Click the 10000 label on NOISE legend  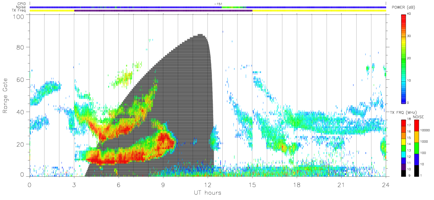click(425, 130)
